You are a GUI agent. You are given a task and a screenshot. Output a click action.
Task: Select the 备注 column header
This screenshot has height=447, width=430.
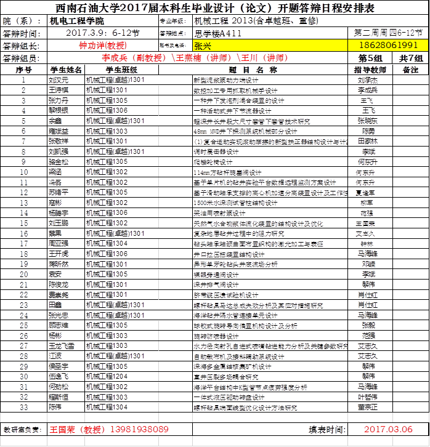[410, 70]
